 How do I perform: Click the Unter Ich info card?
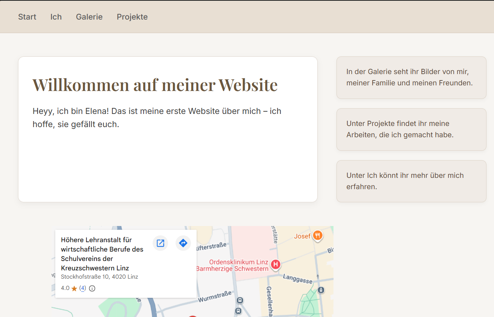(x=411, y=181)
